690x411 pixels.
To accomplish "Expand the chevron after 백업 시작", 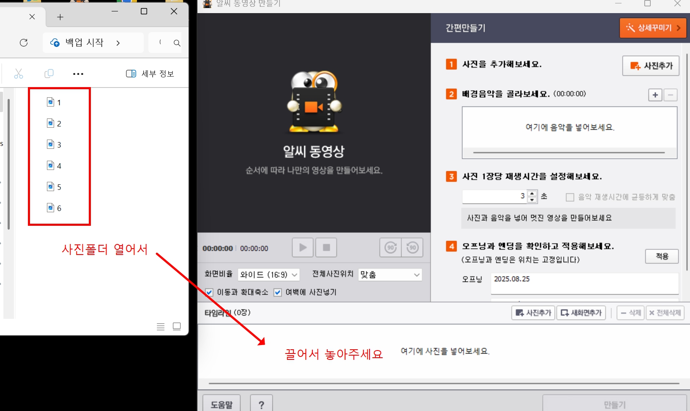I will [x=118, y=43].
